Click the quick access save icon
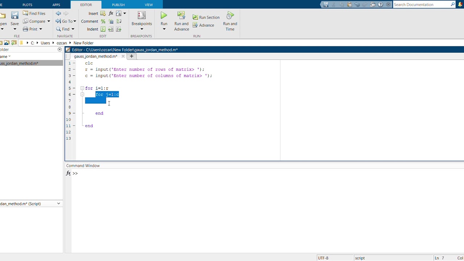Viewport: 464px width, 261px height. 326,5
